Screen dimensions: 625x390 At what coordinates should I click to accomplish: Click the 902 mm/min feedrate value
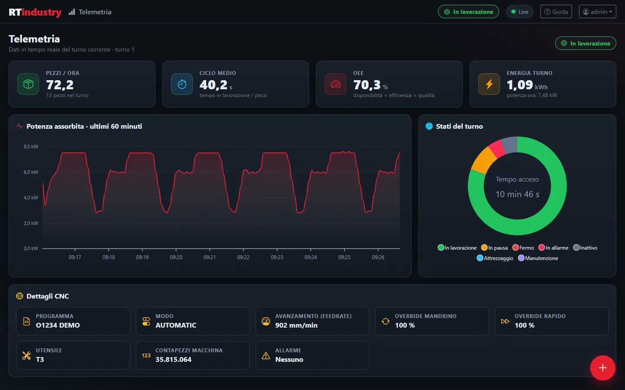296,325
